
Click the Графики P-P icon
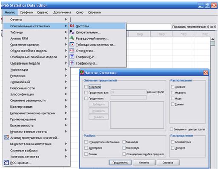(x=72, y=57)
